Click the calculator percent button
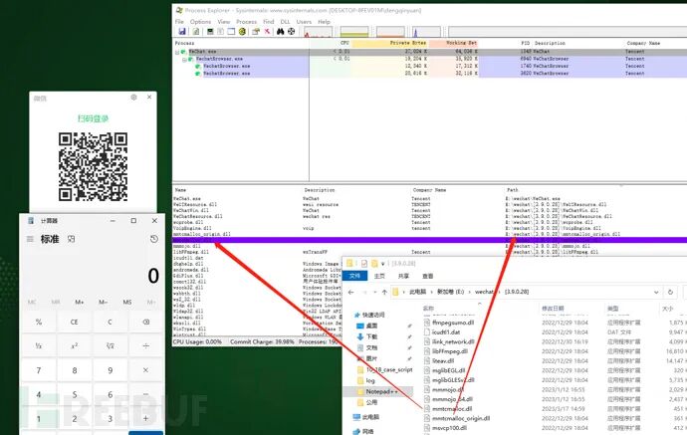 tap(39, 322)
